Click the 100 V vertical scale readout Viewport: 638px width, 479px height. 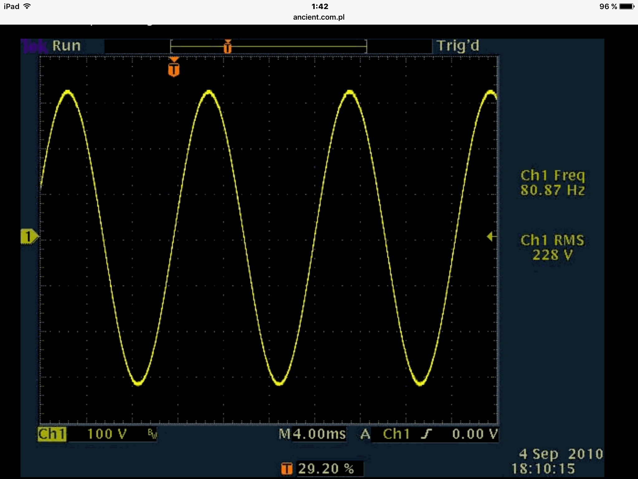pyautogui.click(x=107, y=434)
